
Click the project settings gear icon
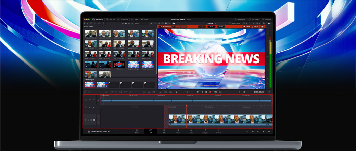(x=269, y=131)
